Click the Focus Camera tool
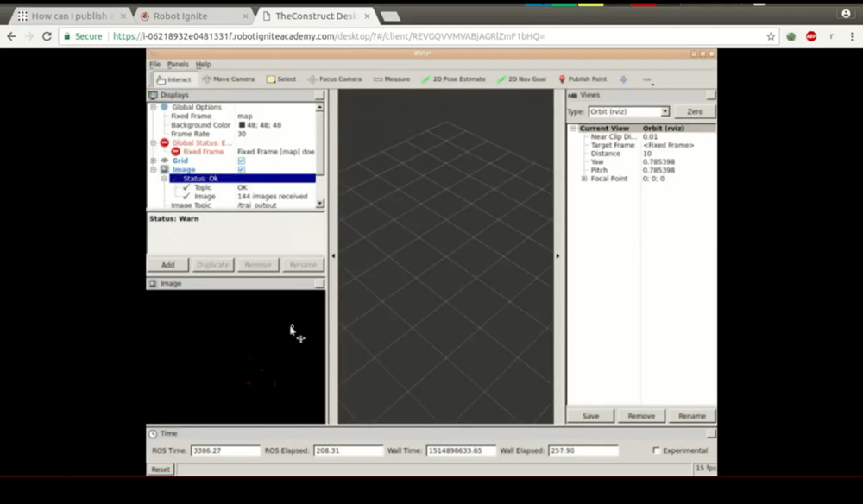Screen dimensions: 863x504 coord(335,79)
